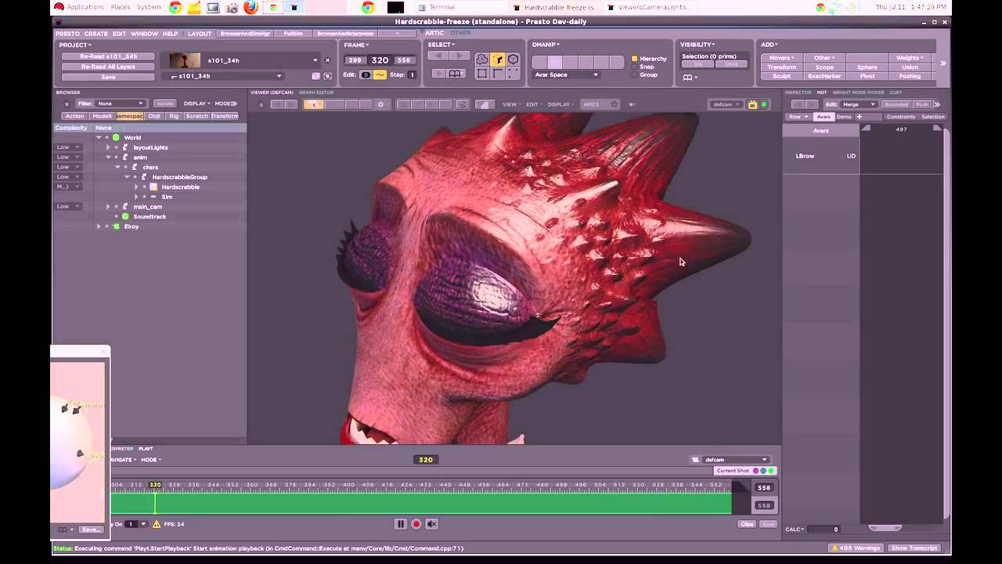
Task: Pause playback in the timeline
Action: coord(400,524)
